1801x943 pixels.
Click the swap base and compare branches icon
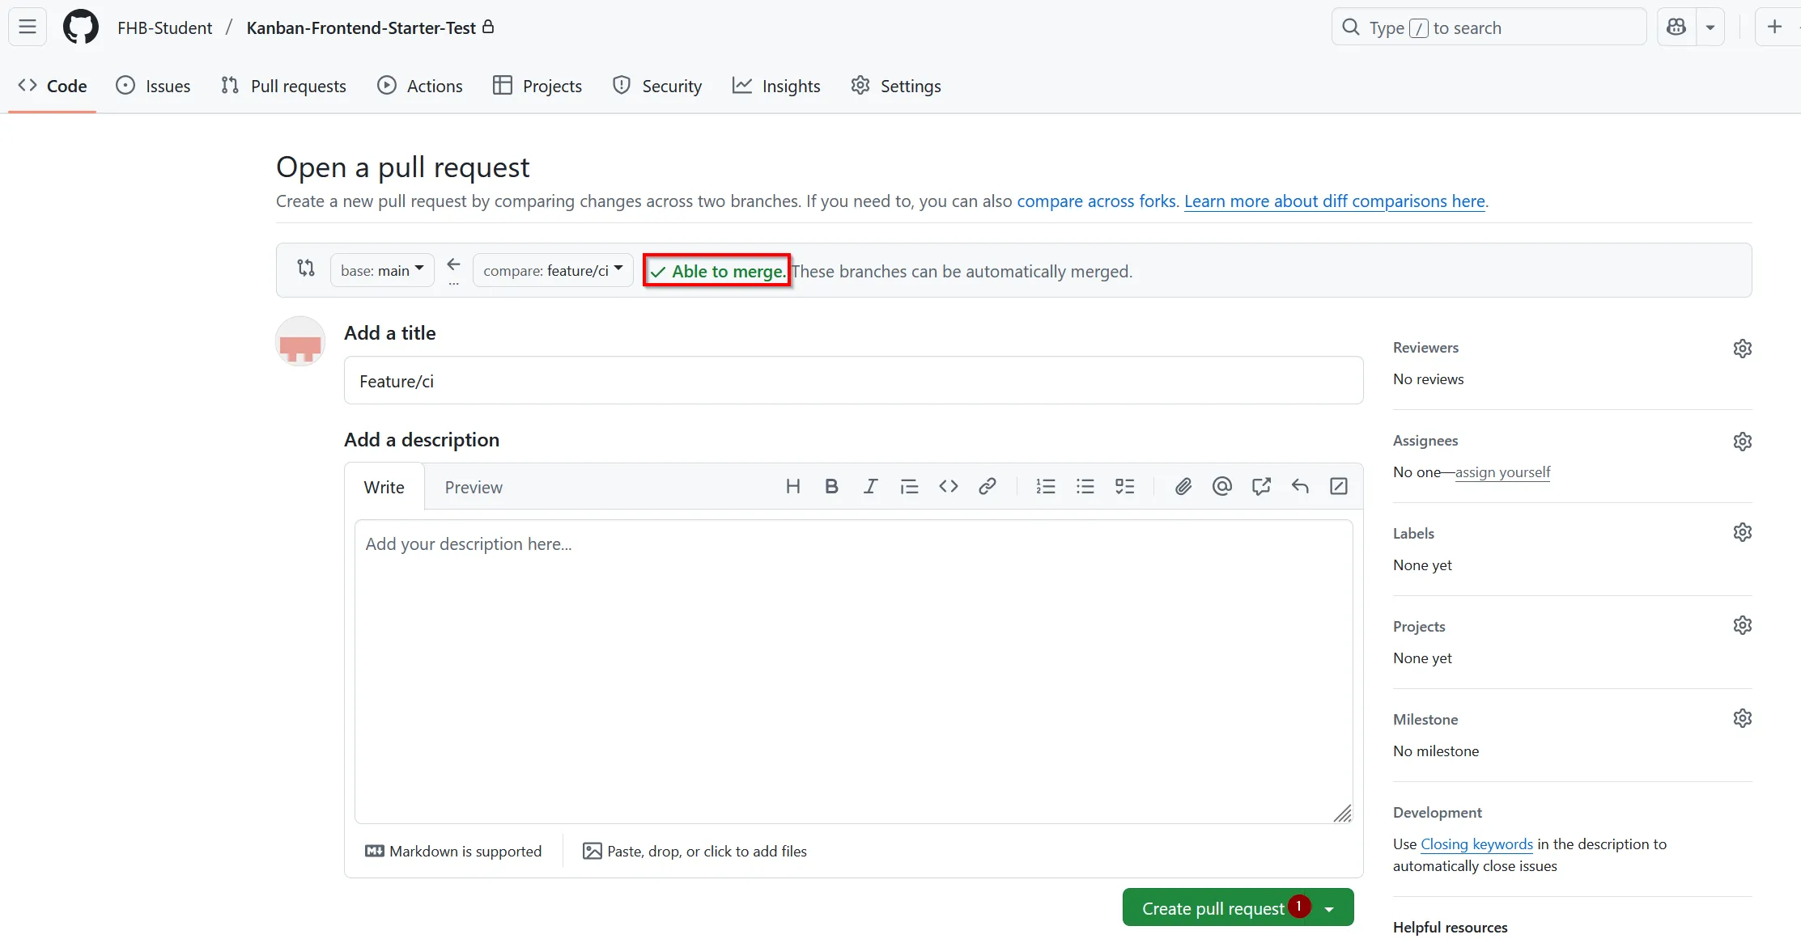(x=305, y=268)
